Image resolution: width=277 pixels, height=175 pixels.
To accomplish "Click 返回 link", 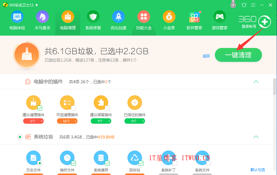I will pyautogui.click(x=206, y=56).
